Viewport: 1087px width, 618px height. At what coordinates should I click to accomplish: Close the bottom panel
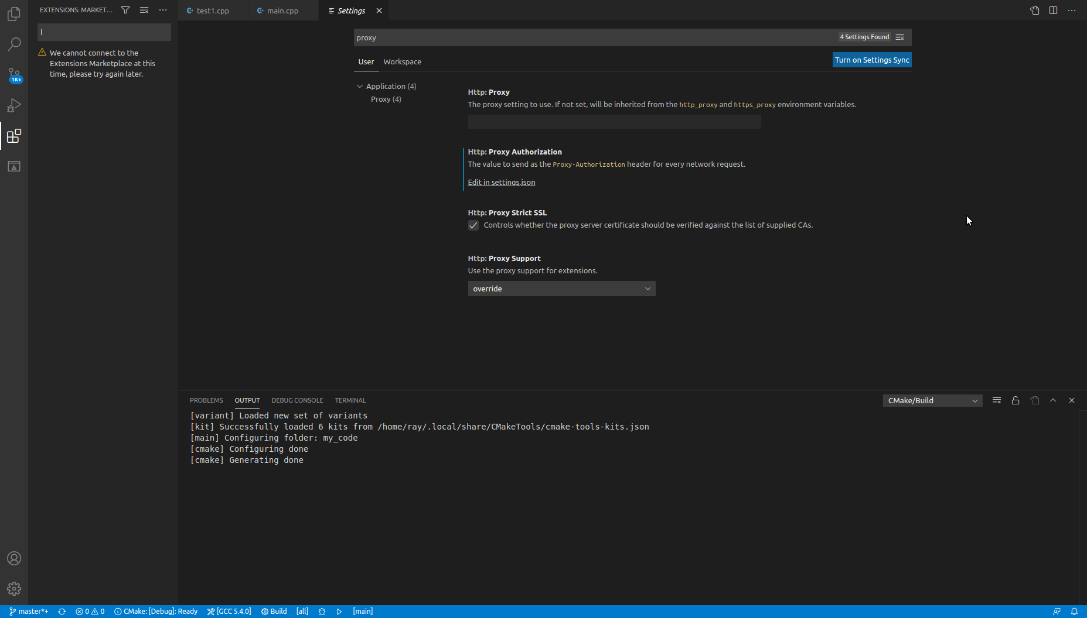[x=1072, y=400]
